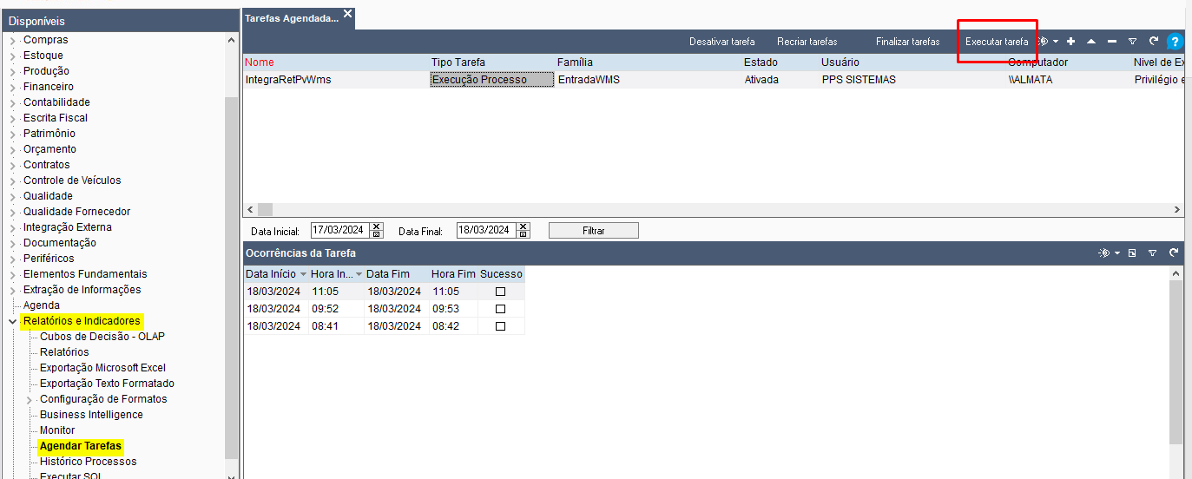This screenshot has height=479, width=1192.
Task: Click the horizontal scrollbar thumb of the tasks grid
Action: pyautogui.click(x=265, y=209)
